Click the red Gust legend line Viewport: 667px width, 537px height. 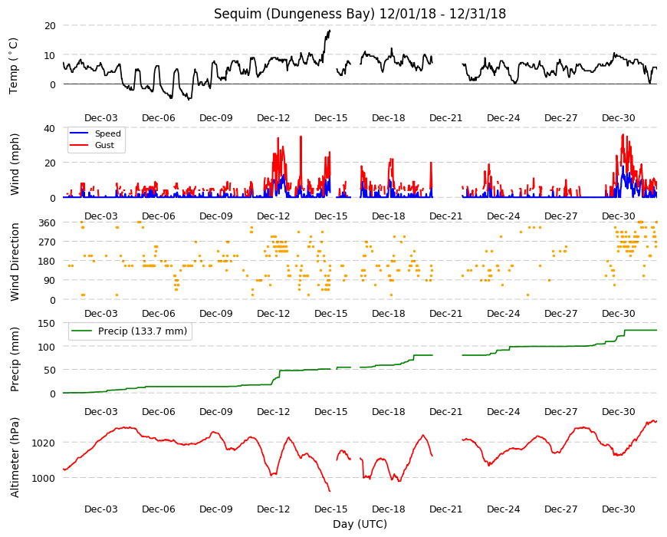pos(79,145)
